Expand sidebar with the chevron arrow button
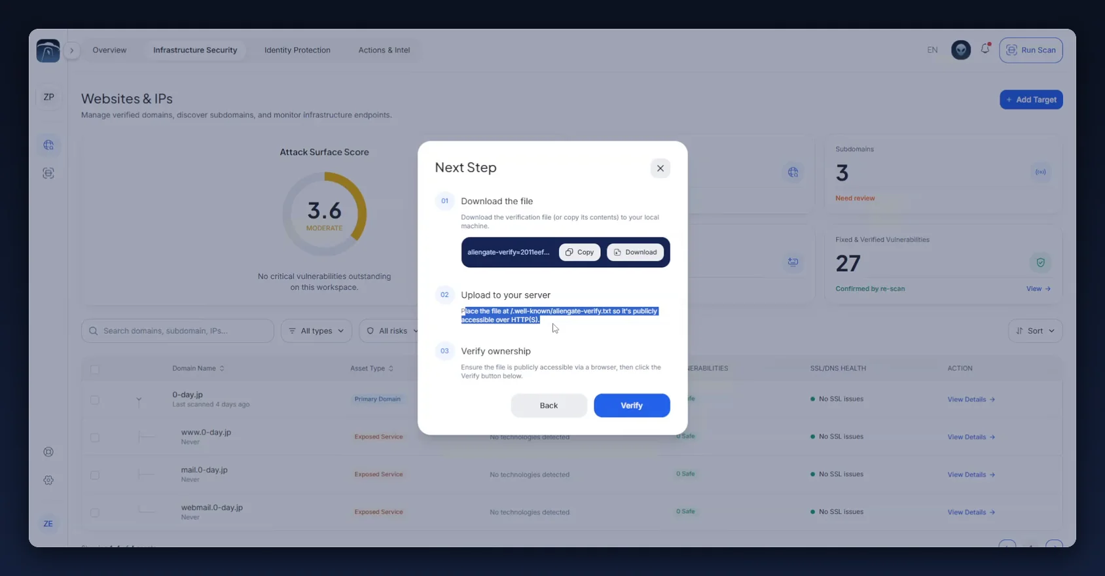Viewport: 1105px width, 576px height. pos(72,50)
